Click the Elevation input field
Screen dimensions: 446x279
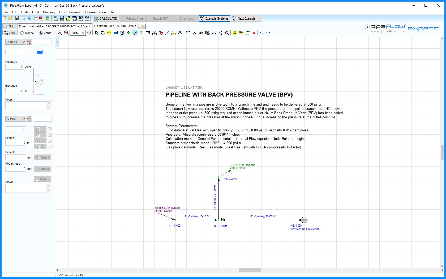[14, 91]
